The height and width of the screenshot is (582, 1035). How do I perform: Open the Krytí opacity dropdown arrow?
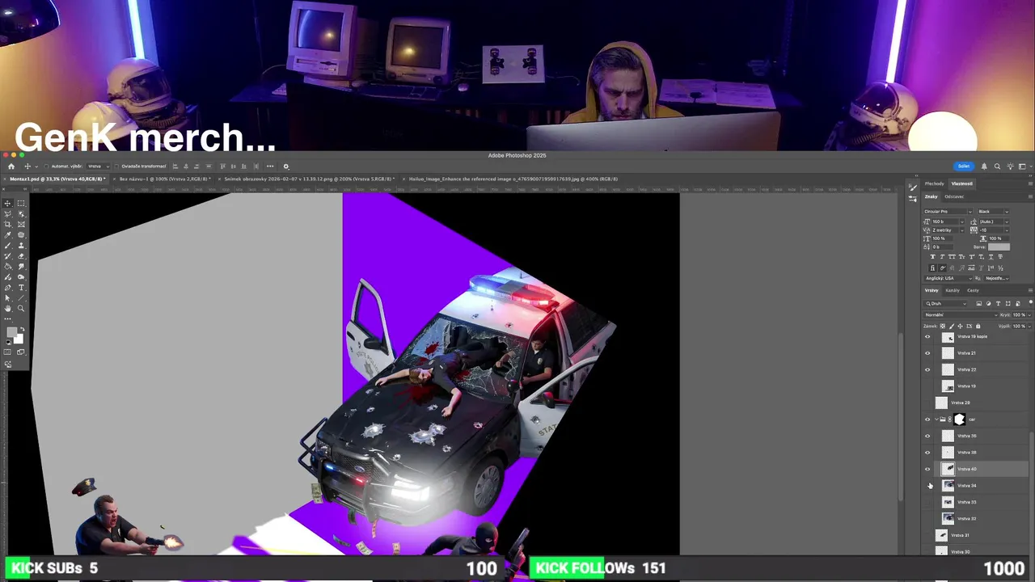coord(1030,314)
